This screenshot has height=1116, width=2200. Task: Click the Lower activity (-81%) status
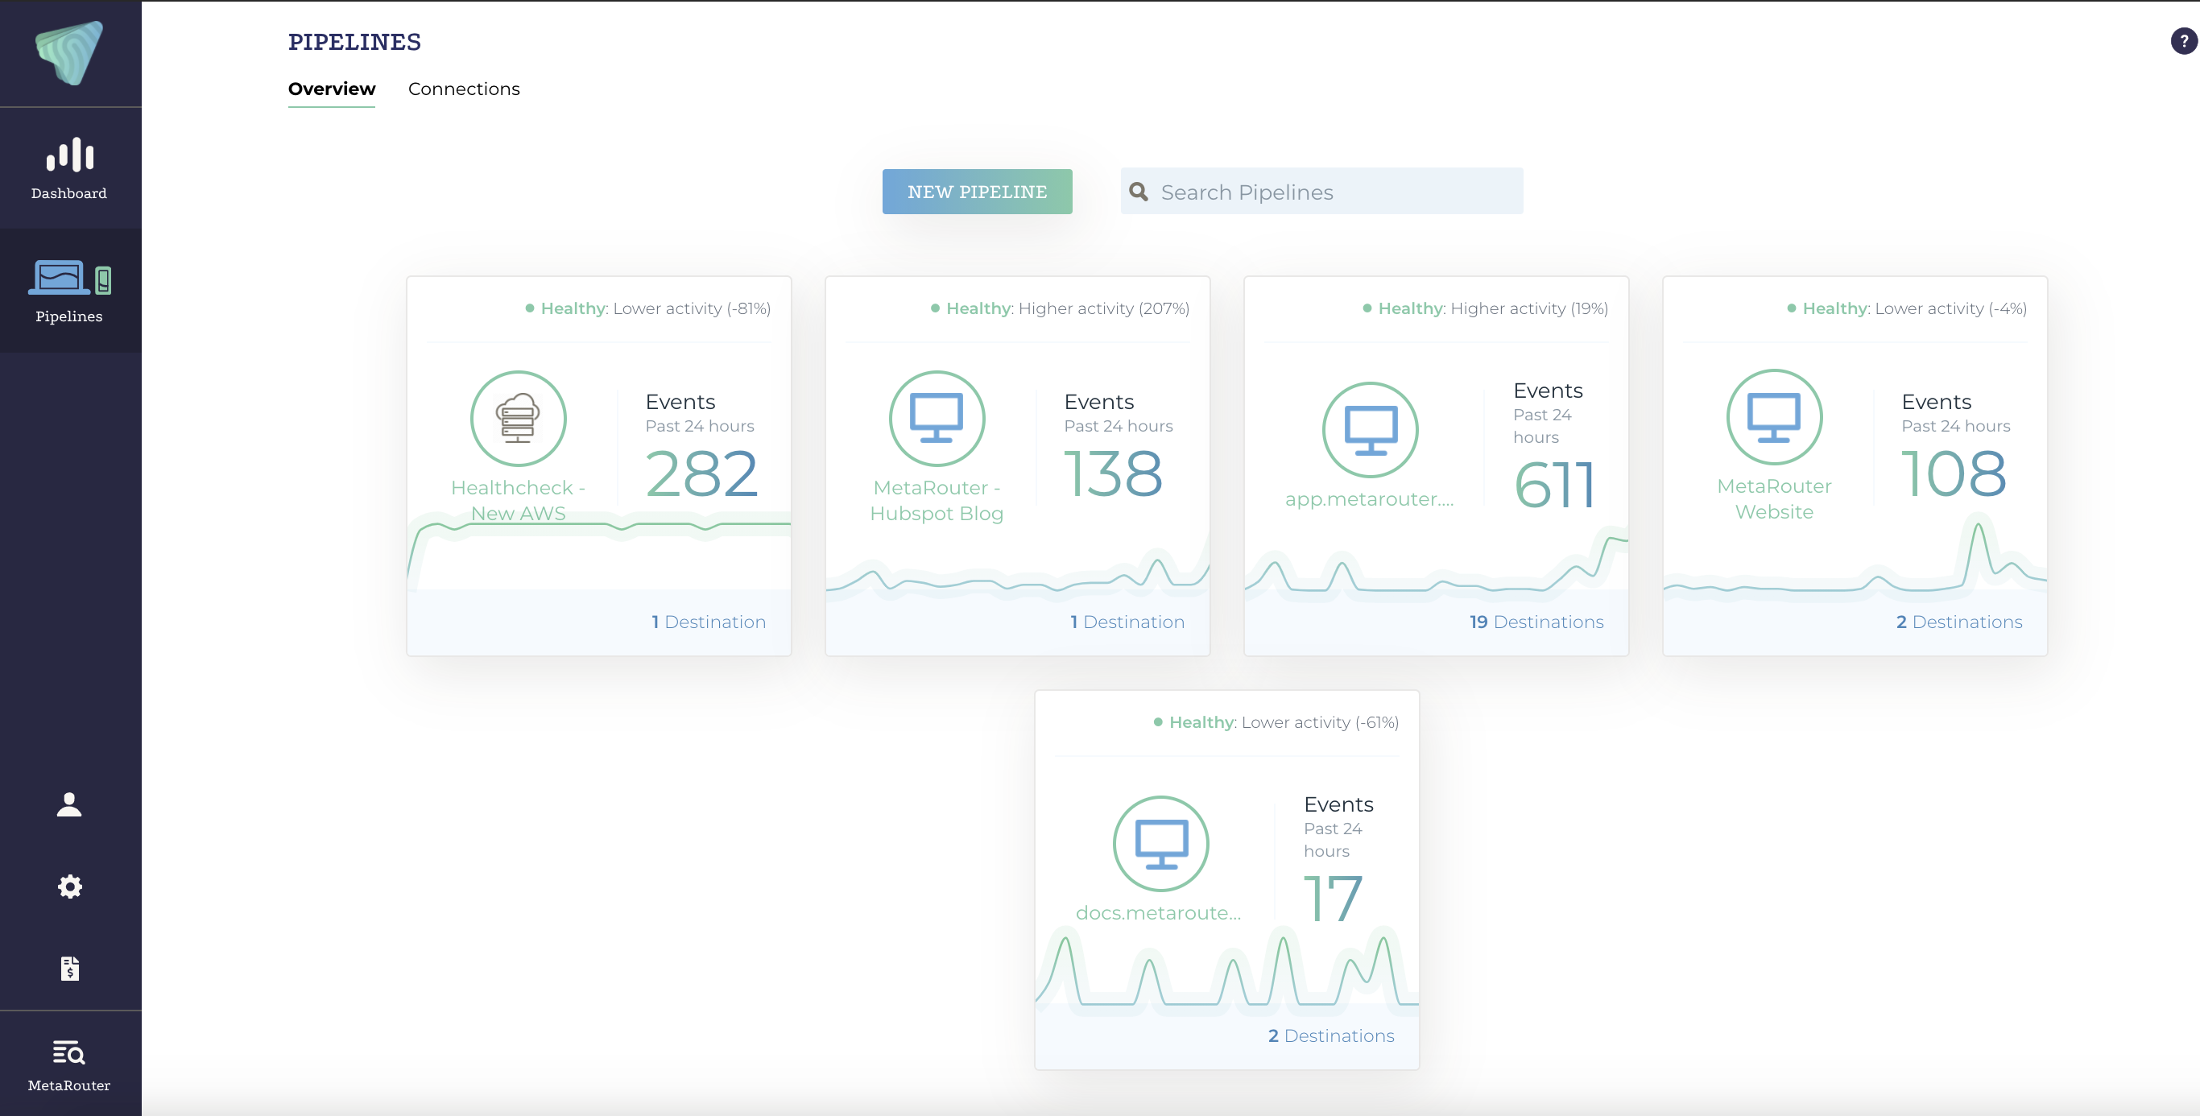tap(692, 308)
